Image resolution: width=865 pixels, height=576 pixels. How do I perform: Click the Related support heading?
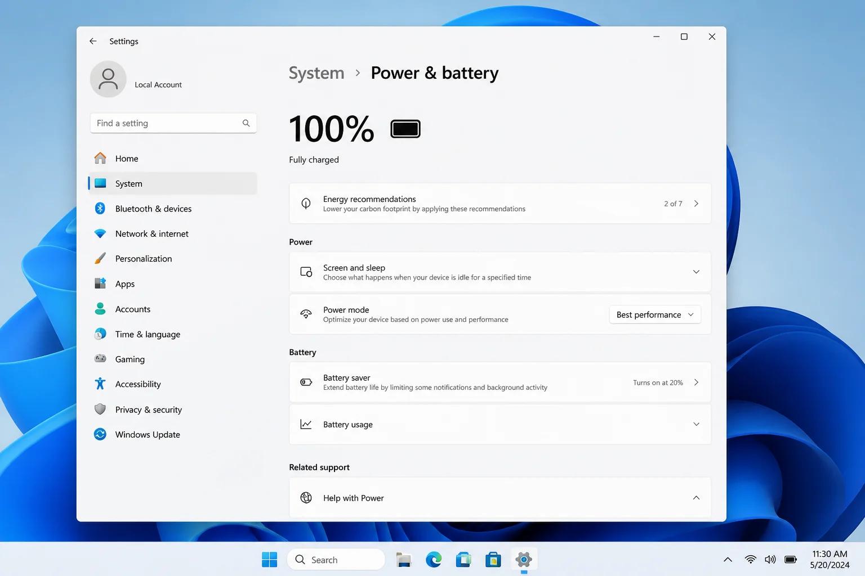[x=319, y=467]
